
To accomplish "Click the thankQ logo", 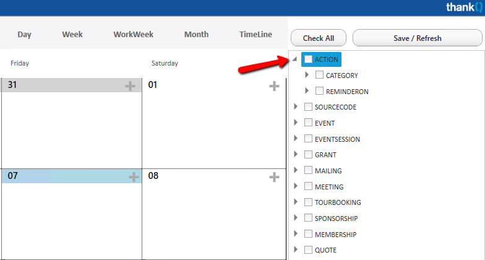I will (x=464, y=7).
